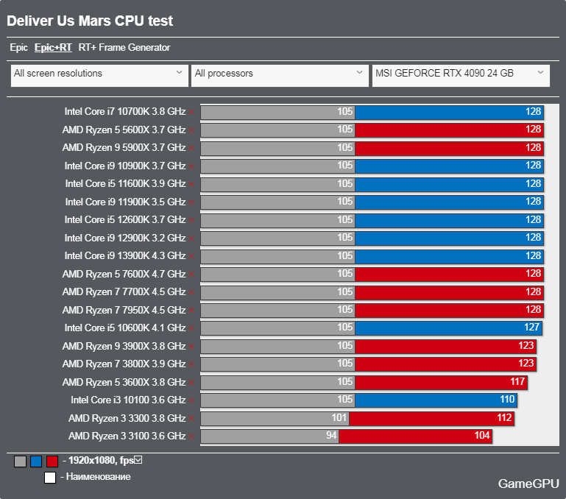This screenshot has width=566, height=499.
Task: Remove Intel Core i5 11600K row via red X
Action: pos(191,184)
